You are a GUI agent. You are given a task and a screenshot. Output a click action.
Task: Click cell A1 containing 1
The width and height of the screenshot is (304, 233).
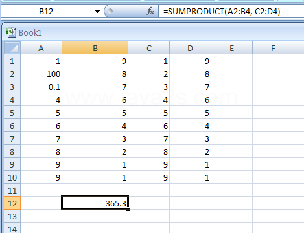[x=41, y=61]
